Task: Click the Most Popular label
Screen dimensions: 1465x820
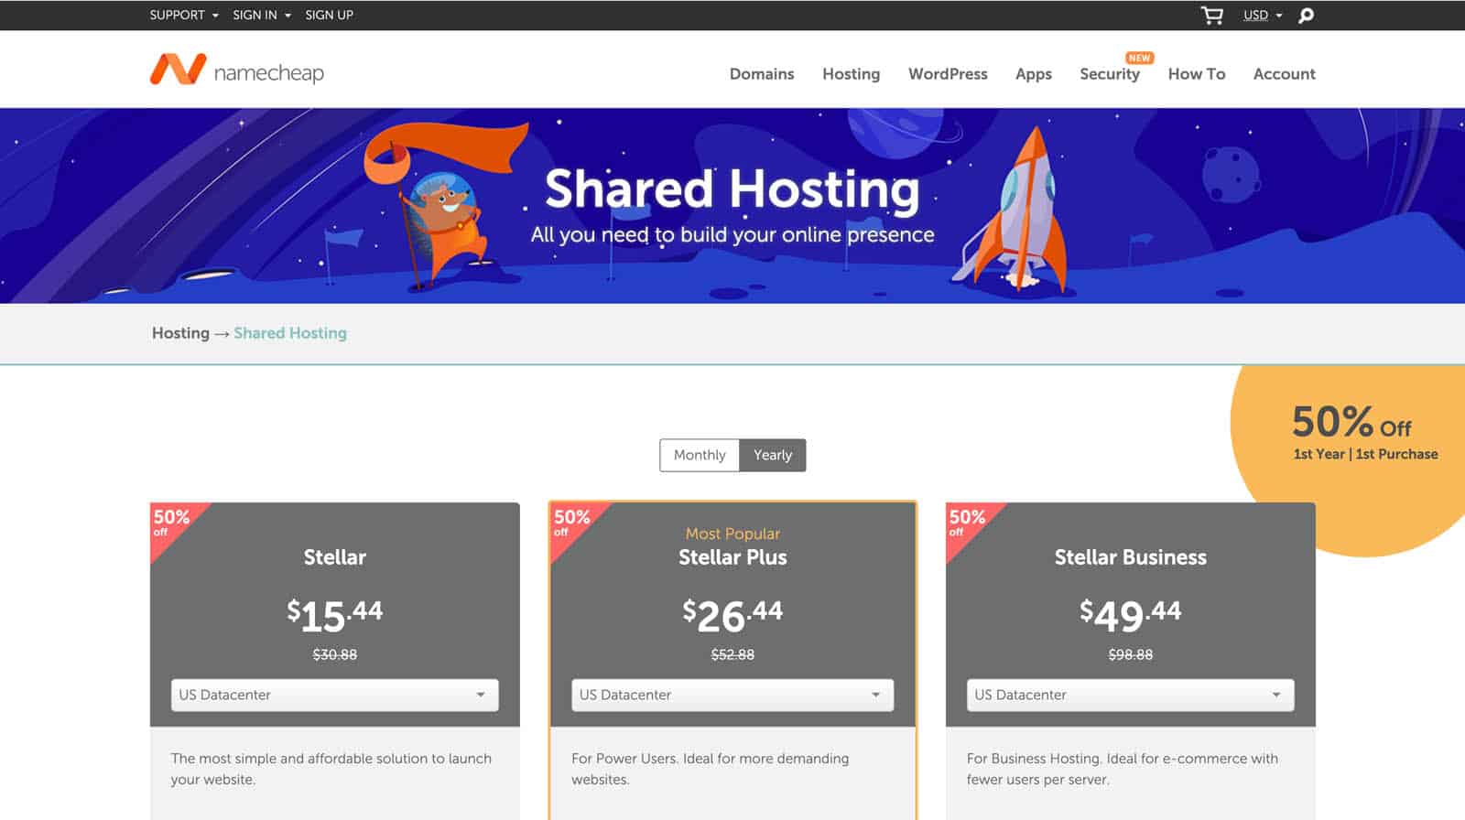Action: (732, 534)
